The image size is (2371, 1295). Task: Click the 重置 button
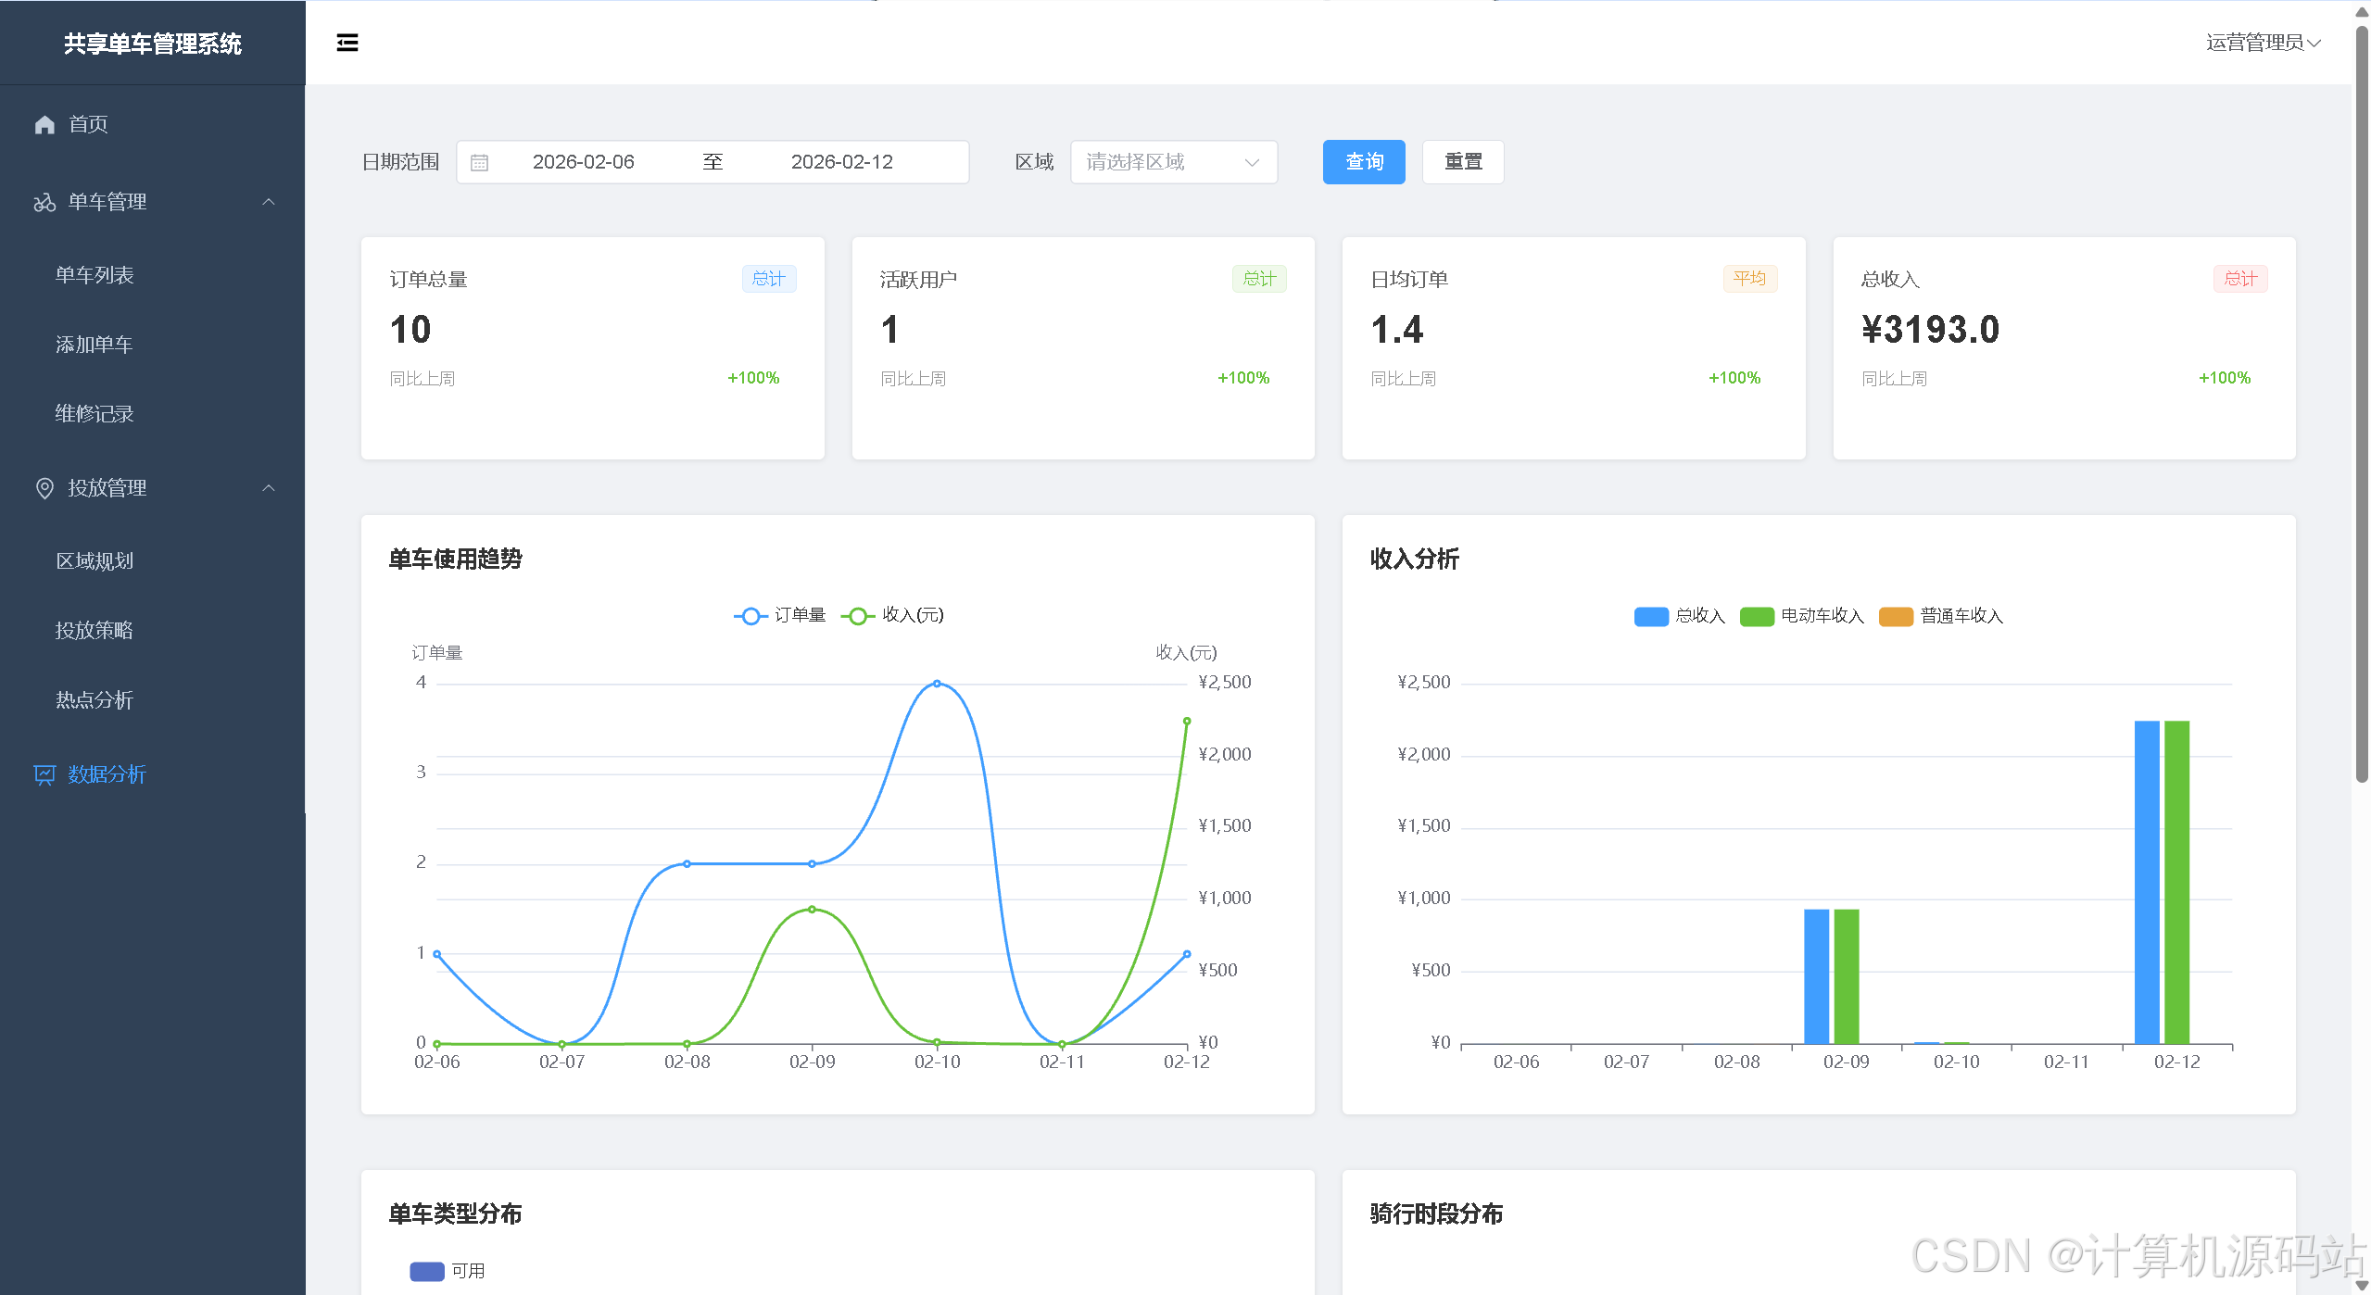[x=1462, y=162]
